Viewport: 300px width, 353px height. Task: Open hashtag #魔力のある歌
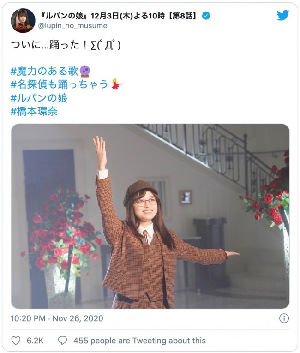click(45, 71)
